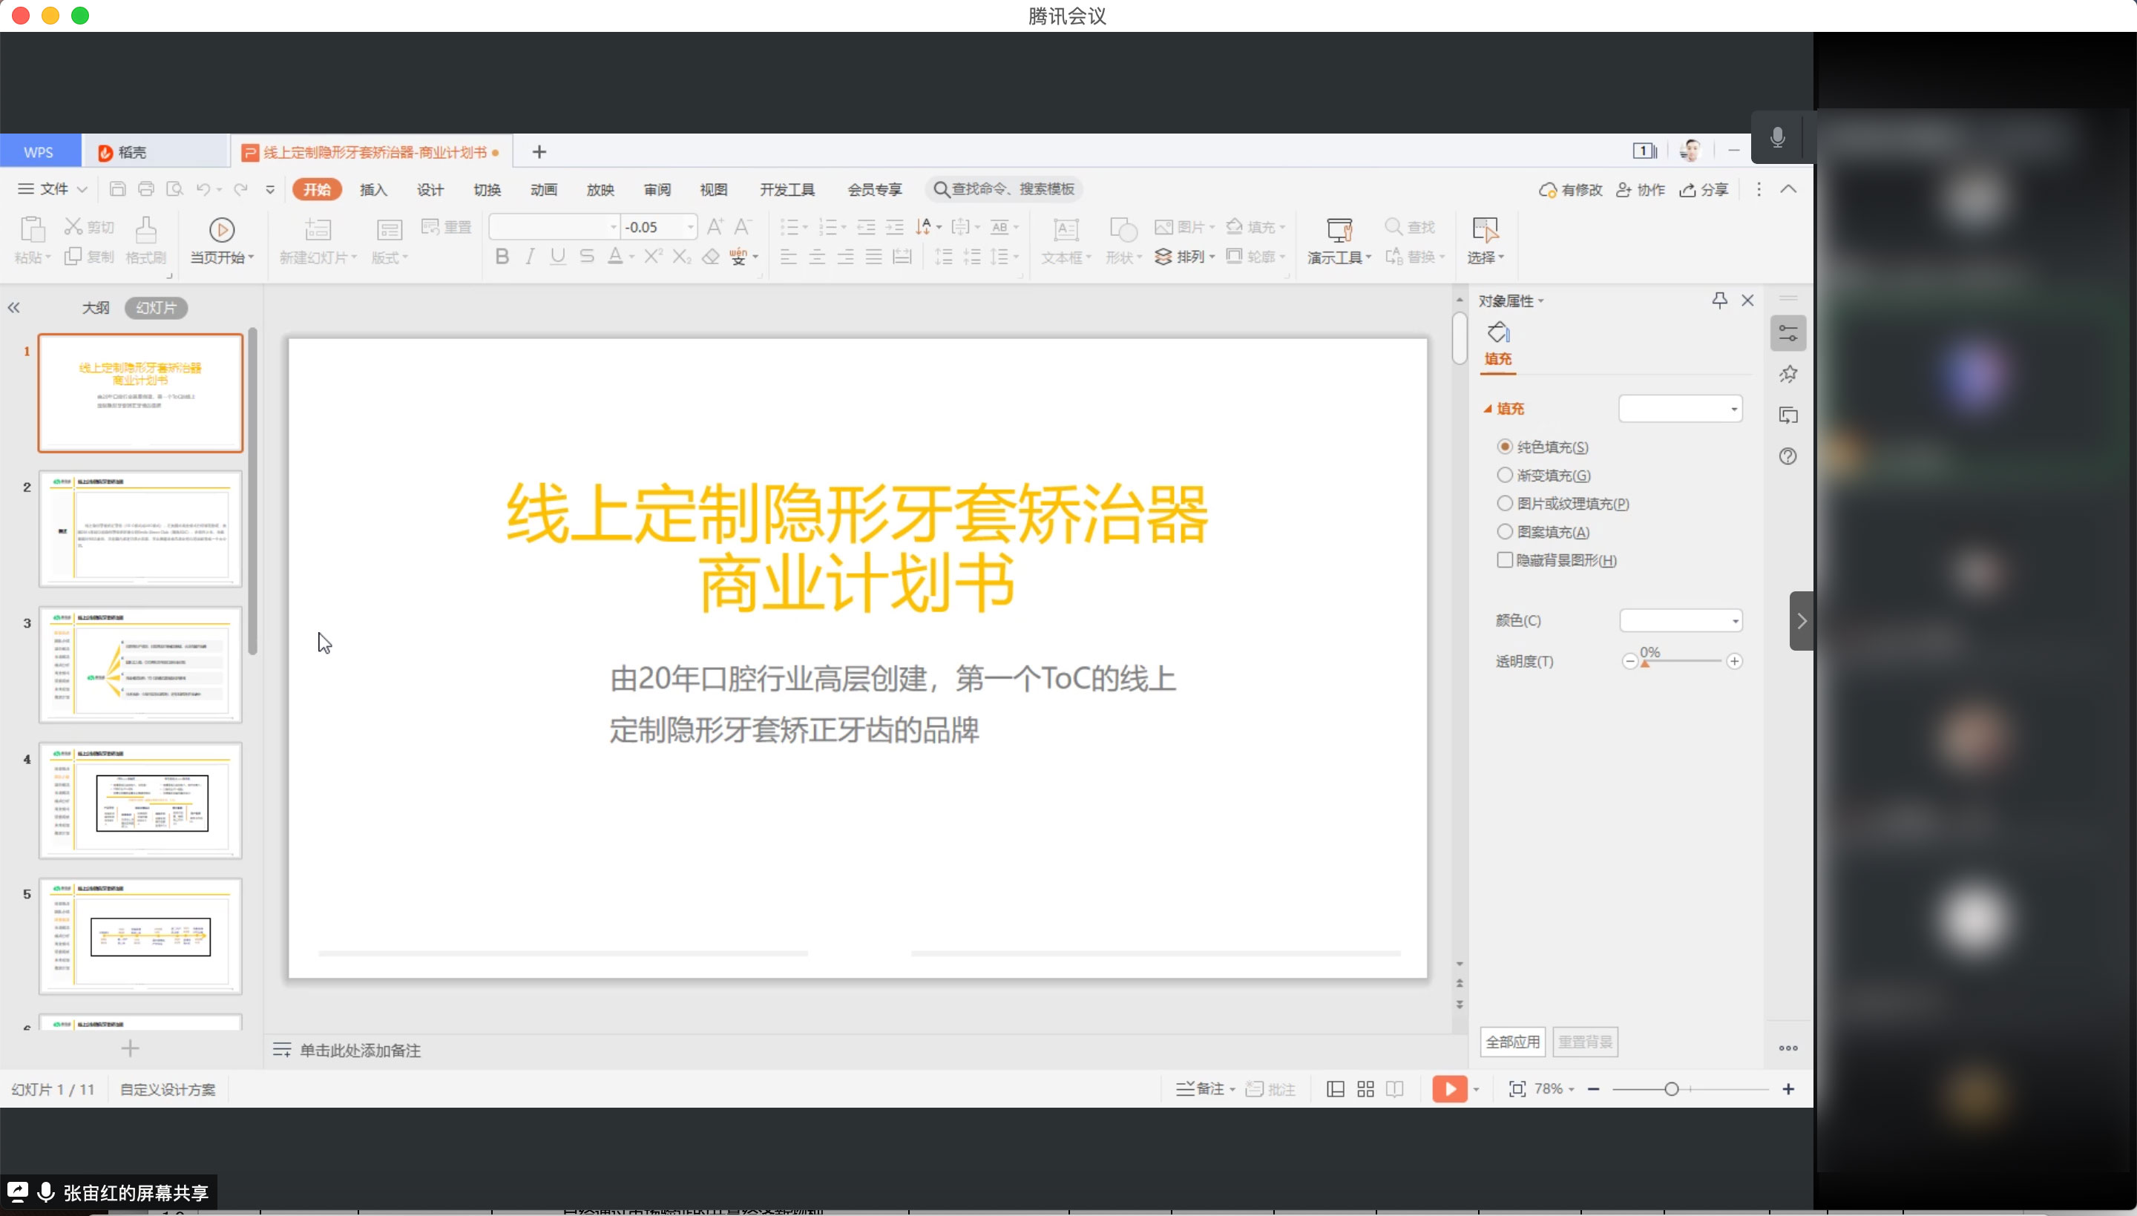Screen dimensions: 2137x1216
Task: Open the color dropdown in properties
Action: tap(1736, 620)
